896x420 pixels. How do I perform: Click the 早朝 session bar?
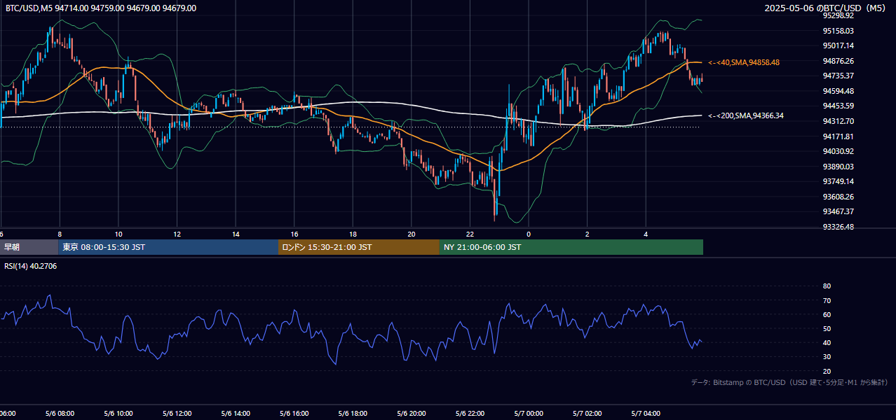tap(29, 247)
